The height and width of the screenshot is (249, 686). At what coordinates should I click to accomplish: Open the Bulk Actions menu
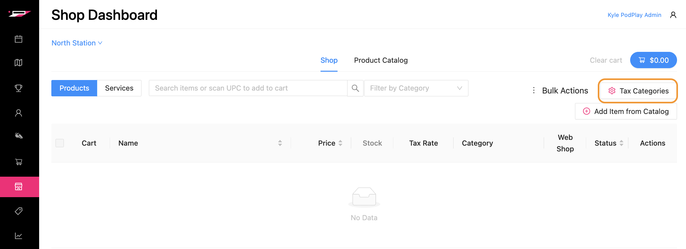click(560, 91)
